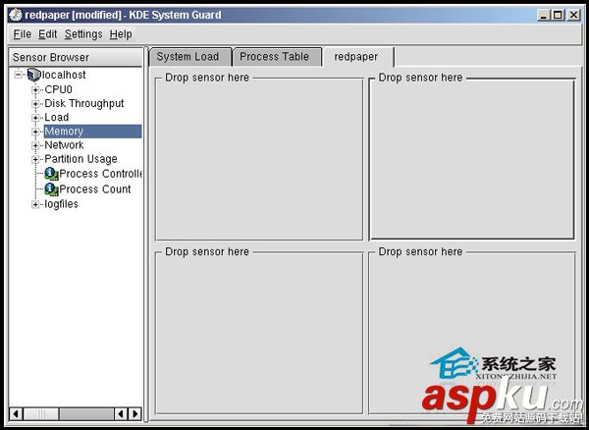This screenshot has height=430, width=589.
Task: Click the Process Count sensor icon
Action: pos(51,188)
